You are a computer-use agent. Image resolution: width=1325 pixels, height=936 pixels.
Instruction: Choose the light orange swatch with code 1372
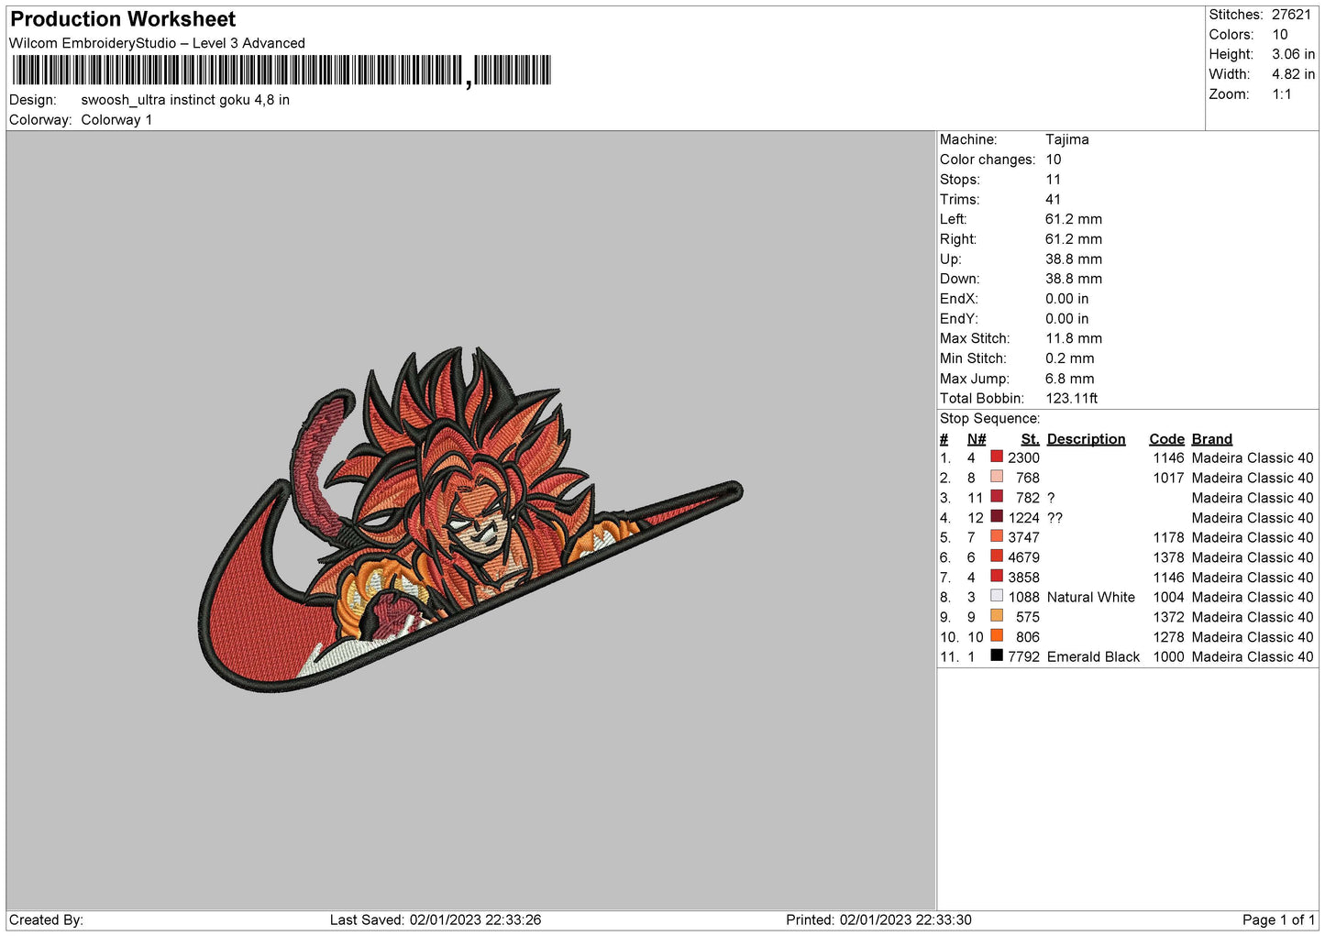pos(996,616)
